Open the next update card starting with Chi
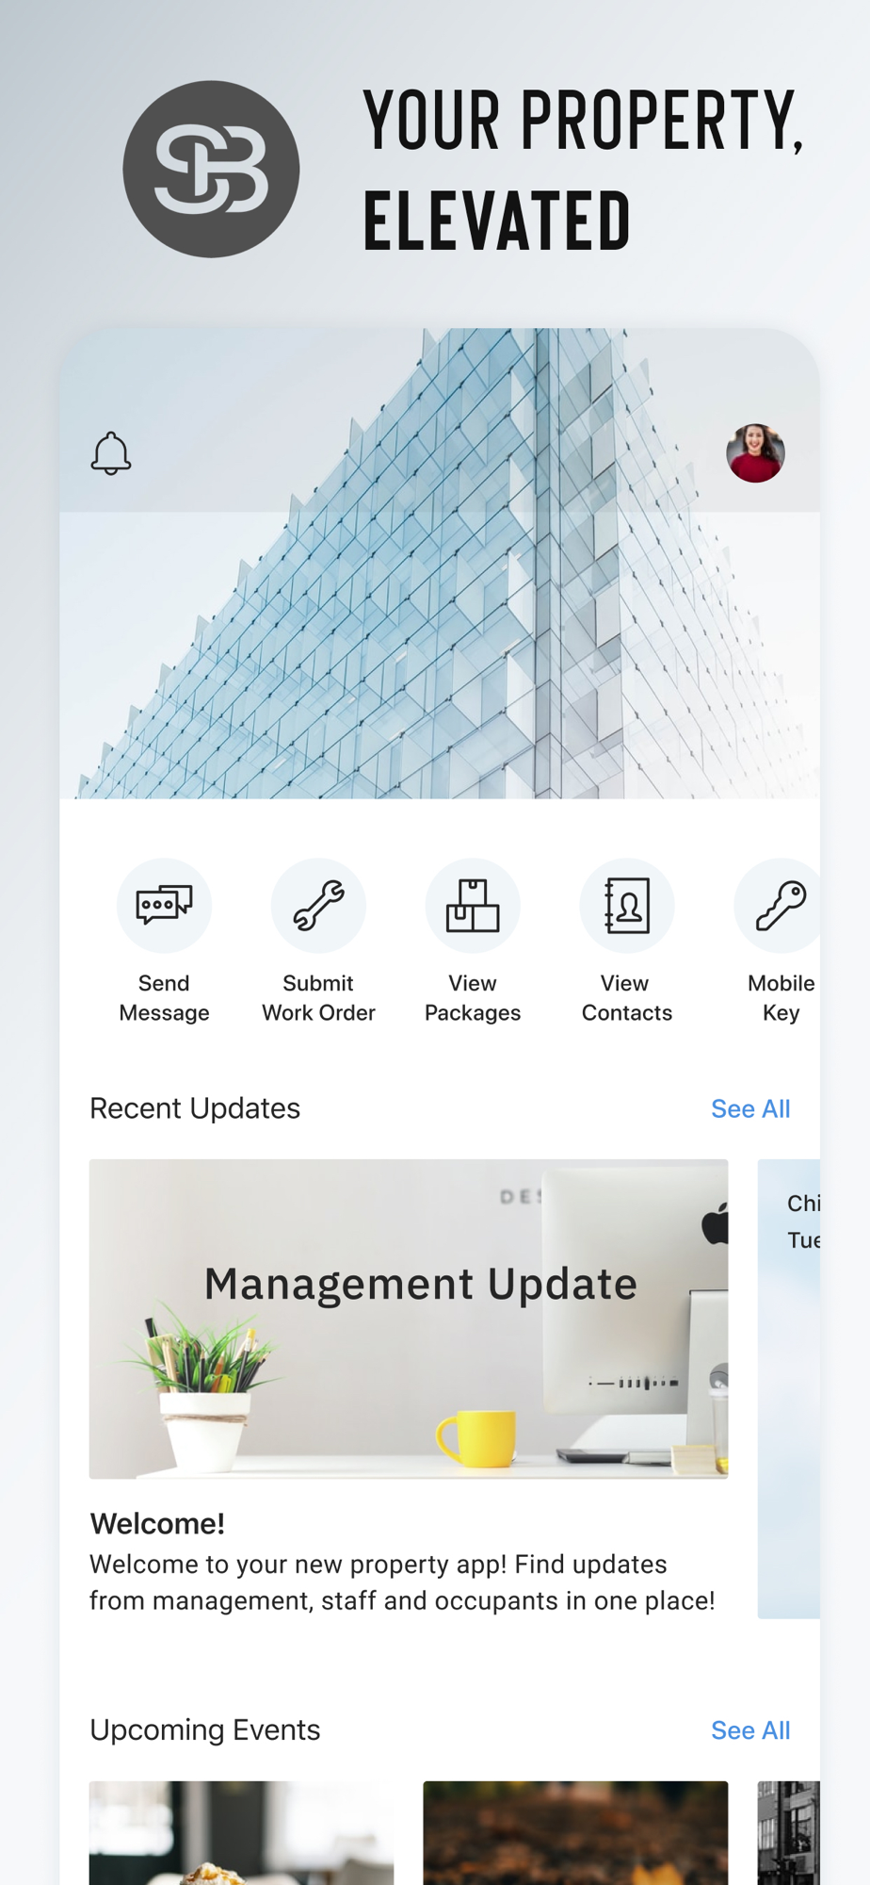 [789, 1388]
